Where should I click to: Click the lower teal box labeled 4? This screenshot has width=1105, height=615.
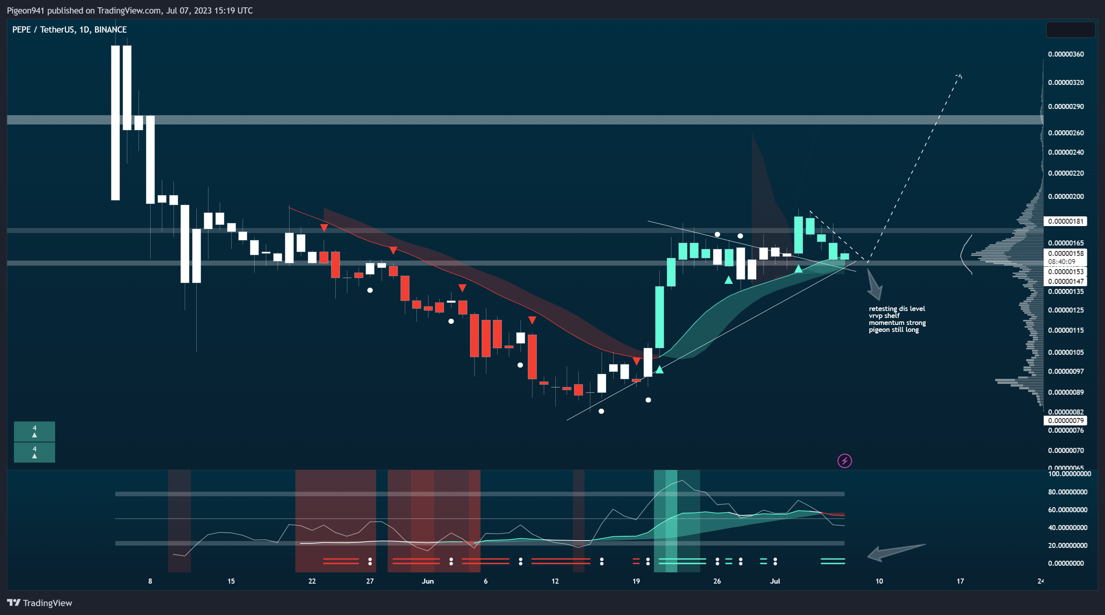pos(34,452)
